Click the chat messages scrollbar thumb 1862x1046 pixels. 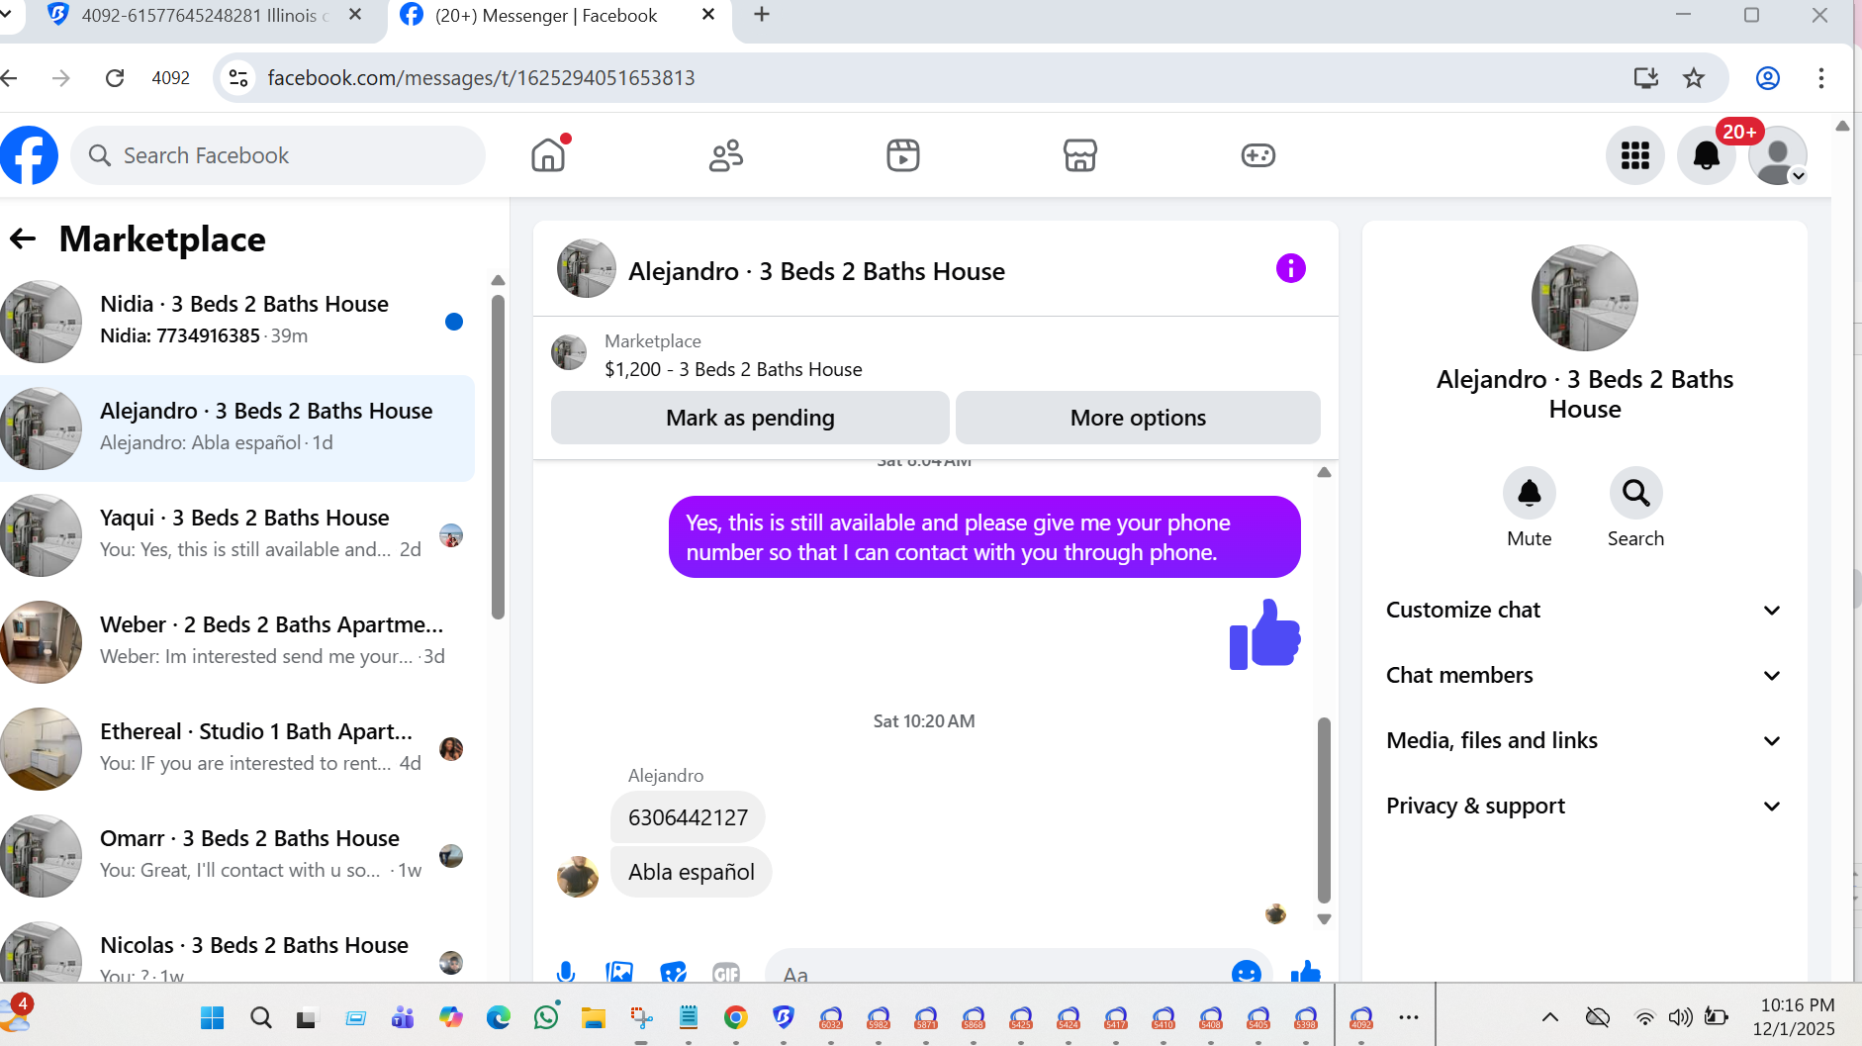[1324, 810]
